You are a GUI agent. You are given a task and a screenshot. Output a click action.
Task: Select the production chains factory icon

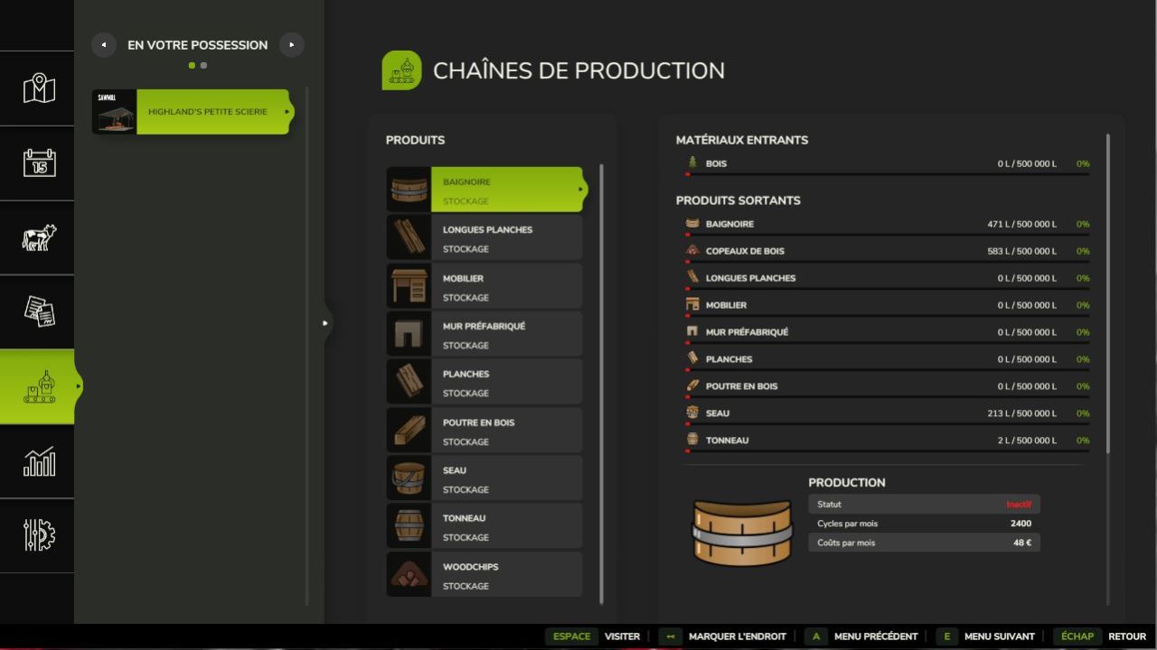(39, 386)
